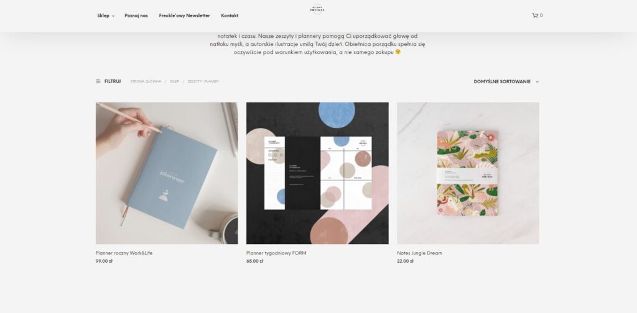Image resolution: width=637 pixels, height=313 pixels.
Task: Select the Zeszyty i planery breadcrumb
Action: click(203, 81)
